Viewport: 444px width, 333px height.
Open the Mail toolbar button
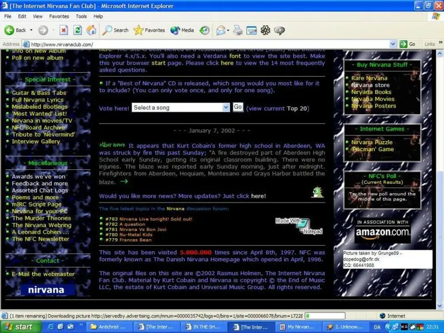click(221, 30)
